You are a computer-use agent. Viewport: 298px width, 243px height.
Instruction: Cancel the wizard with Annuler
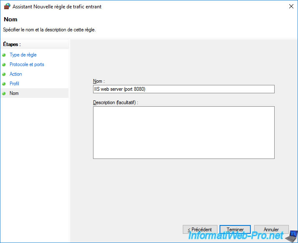(271, 230)
